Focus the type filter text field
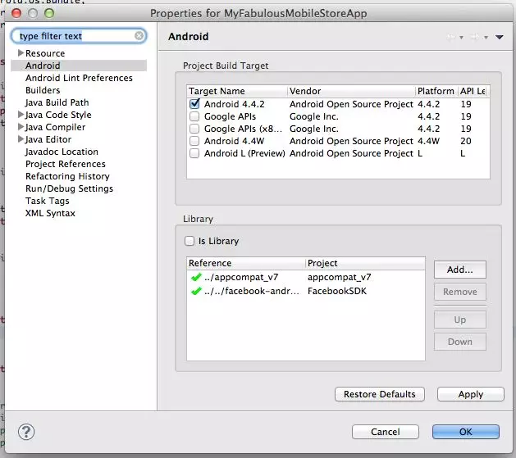 (x=72, y=36)
